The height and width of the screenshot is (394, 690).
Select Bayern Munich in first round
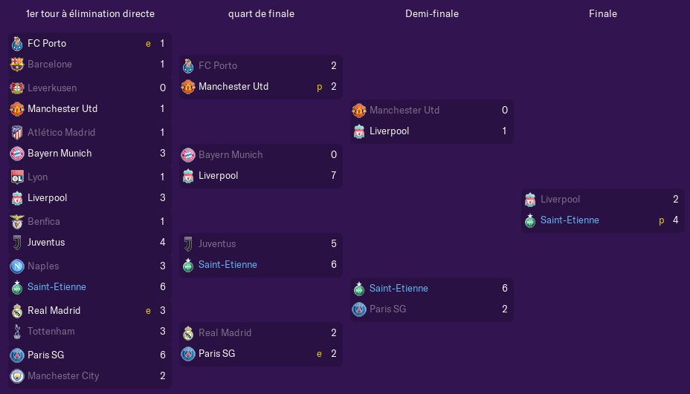59,154
